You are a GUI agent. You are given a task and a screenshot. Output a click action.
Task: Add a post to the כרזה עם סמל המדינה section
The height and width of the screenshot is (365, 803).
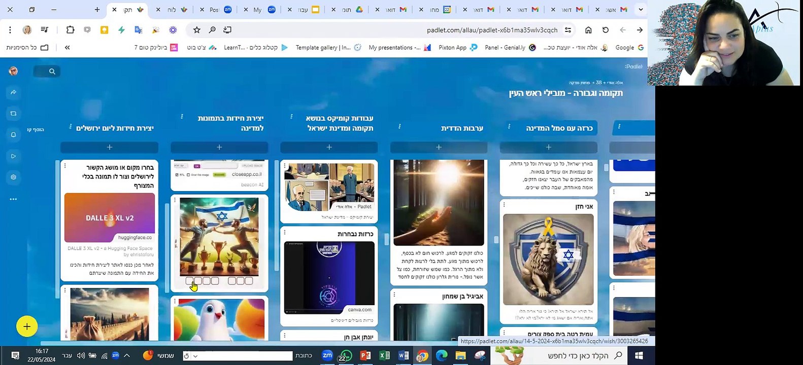coord(549,147)
